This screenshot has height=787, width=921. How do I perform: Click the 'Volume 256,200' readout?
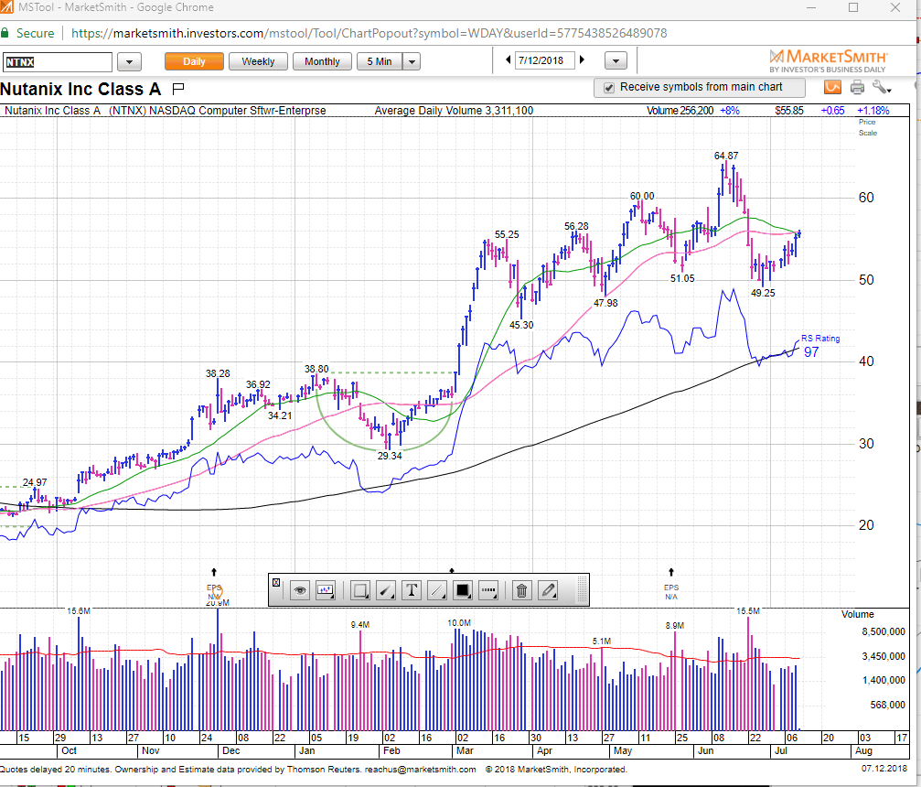coord(680,111)
